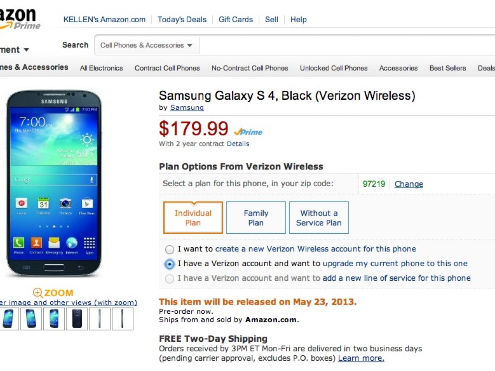
Task: Click the orange ZOOM magnifier icon
Action: [38, 293]
